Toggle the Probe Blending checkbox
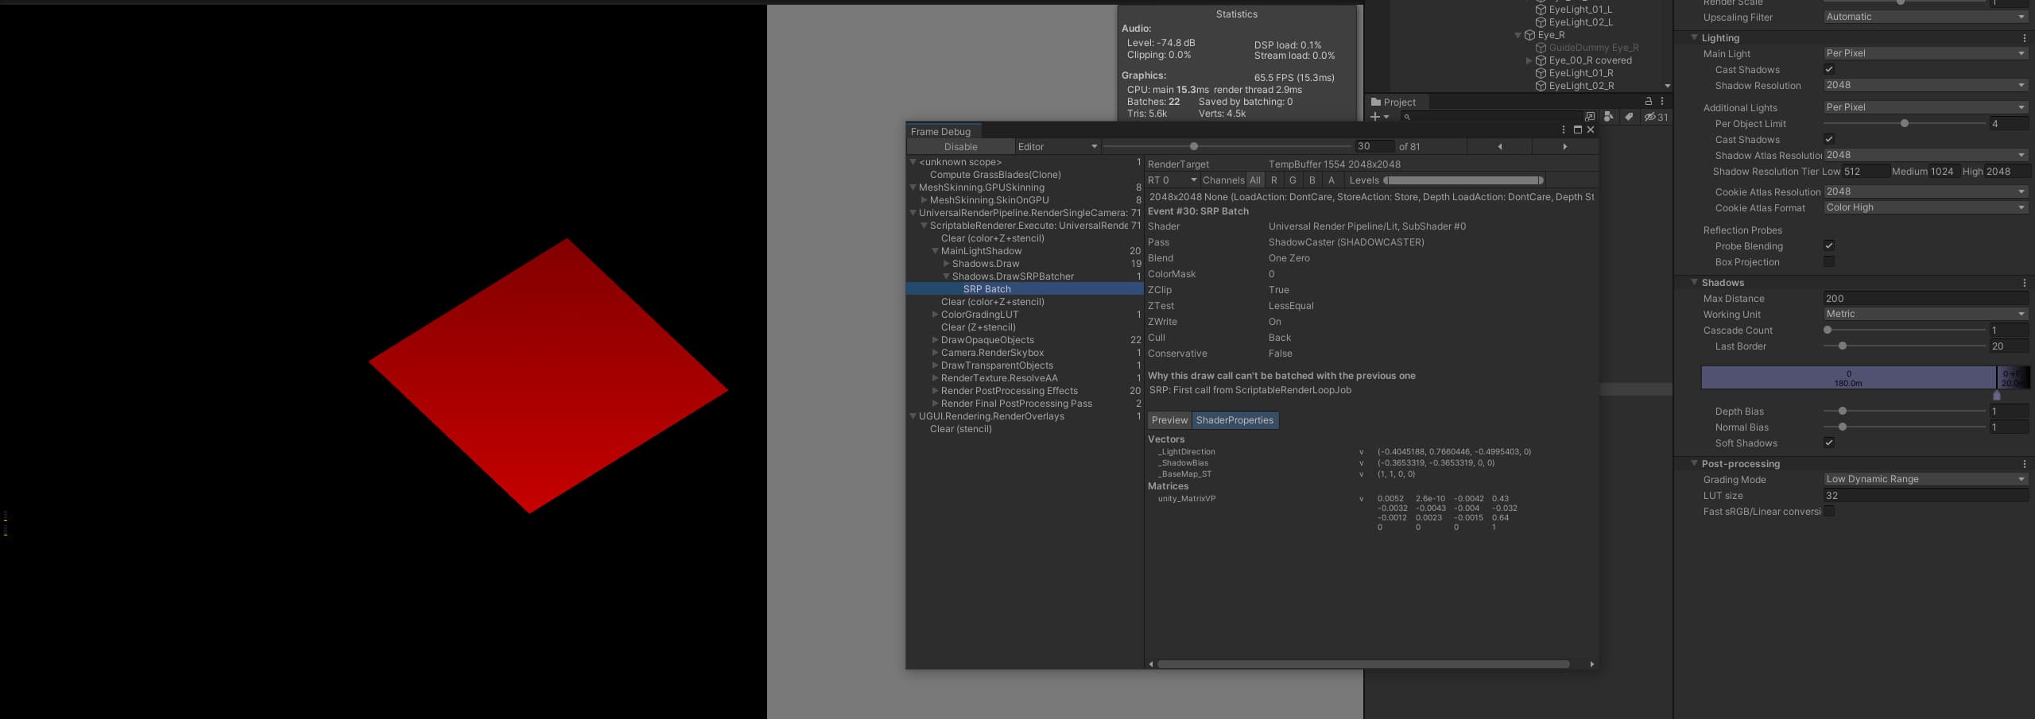The image size is (2035, 719). pos(1829,245)
